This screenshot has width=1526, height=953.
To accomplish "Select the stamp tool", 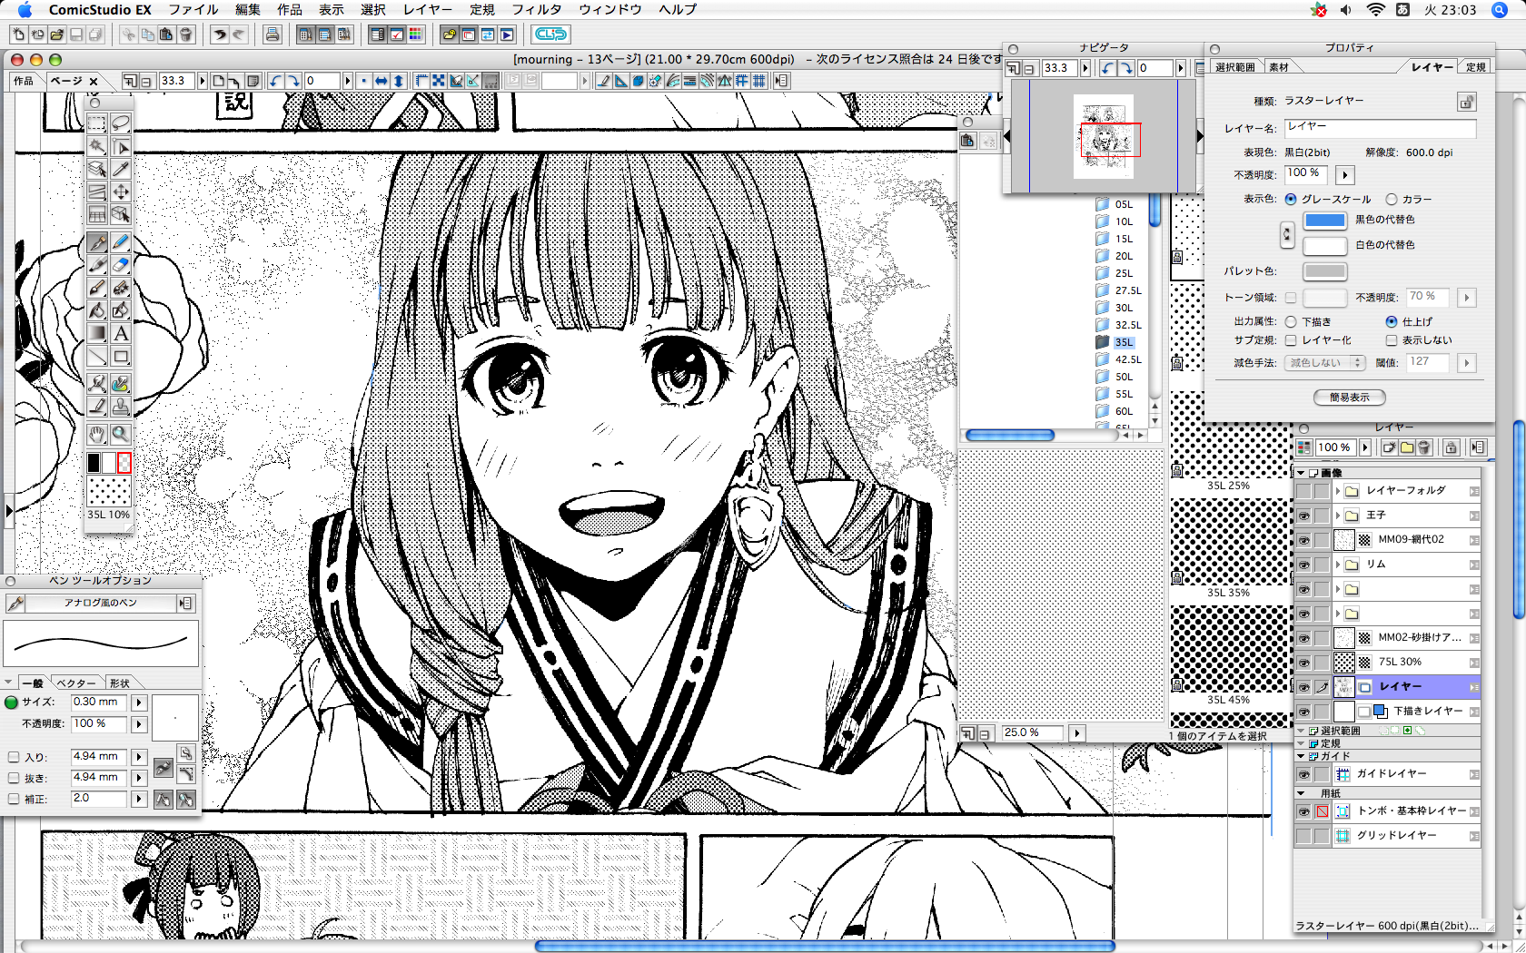I will 120,406.
